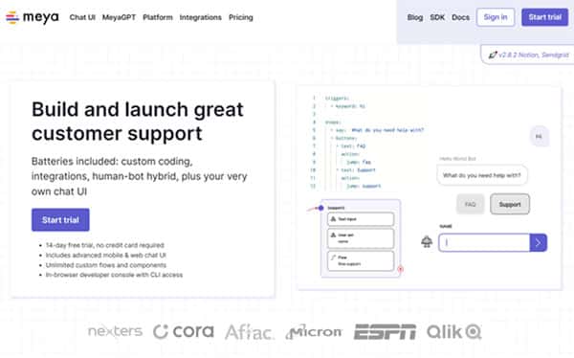574x358 pixels.
Task: Open the Platform menu item
Action: [x=158, y=17]
